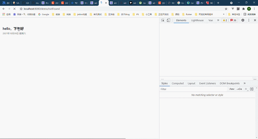Toggle the :hov element state panel
The image size is (258, 139).
point(231,89)
